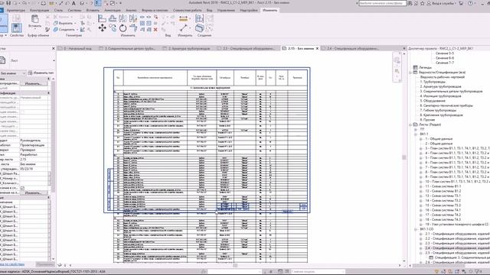
Task: Switch to '2. Арматура трубопроводов' view tab
Action: [x=189, y=48]
